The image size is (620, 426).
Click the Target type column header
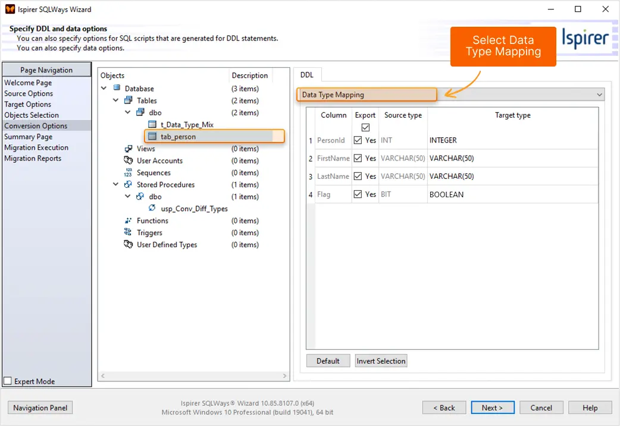(513, 115)
